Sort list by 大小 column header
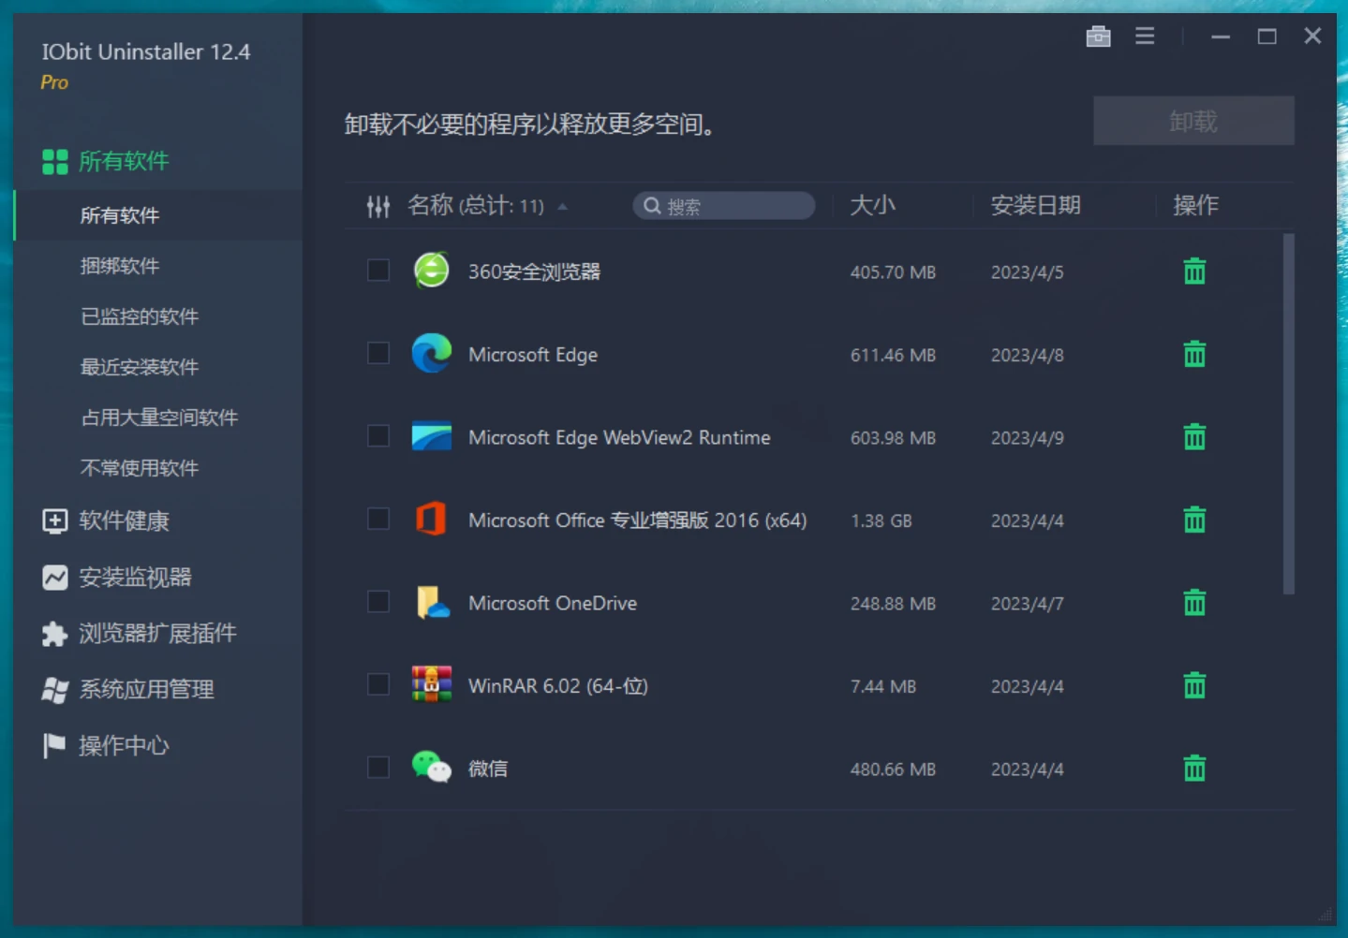This screenshot has width=1348, height=938. pos(872,206)
